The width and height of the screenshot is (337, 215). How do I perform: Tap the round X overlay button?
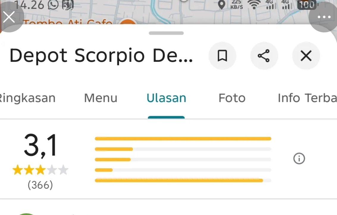coord(9,17)
